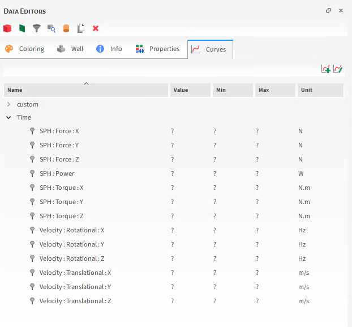Expand the custom group
Screen dimensions: 352x327
click(8, 104)
